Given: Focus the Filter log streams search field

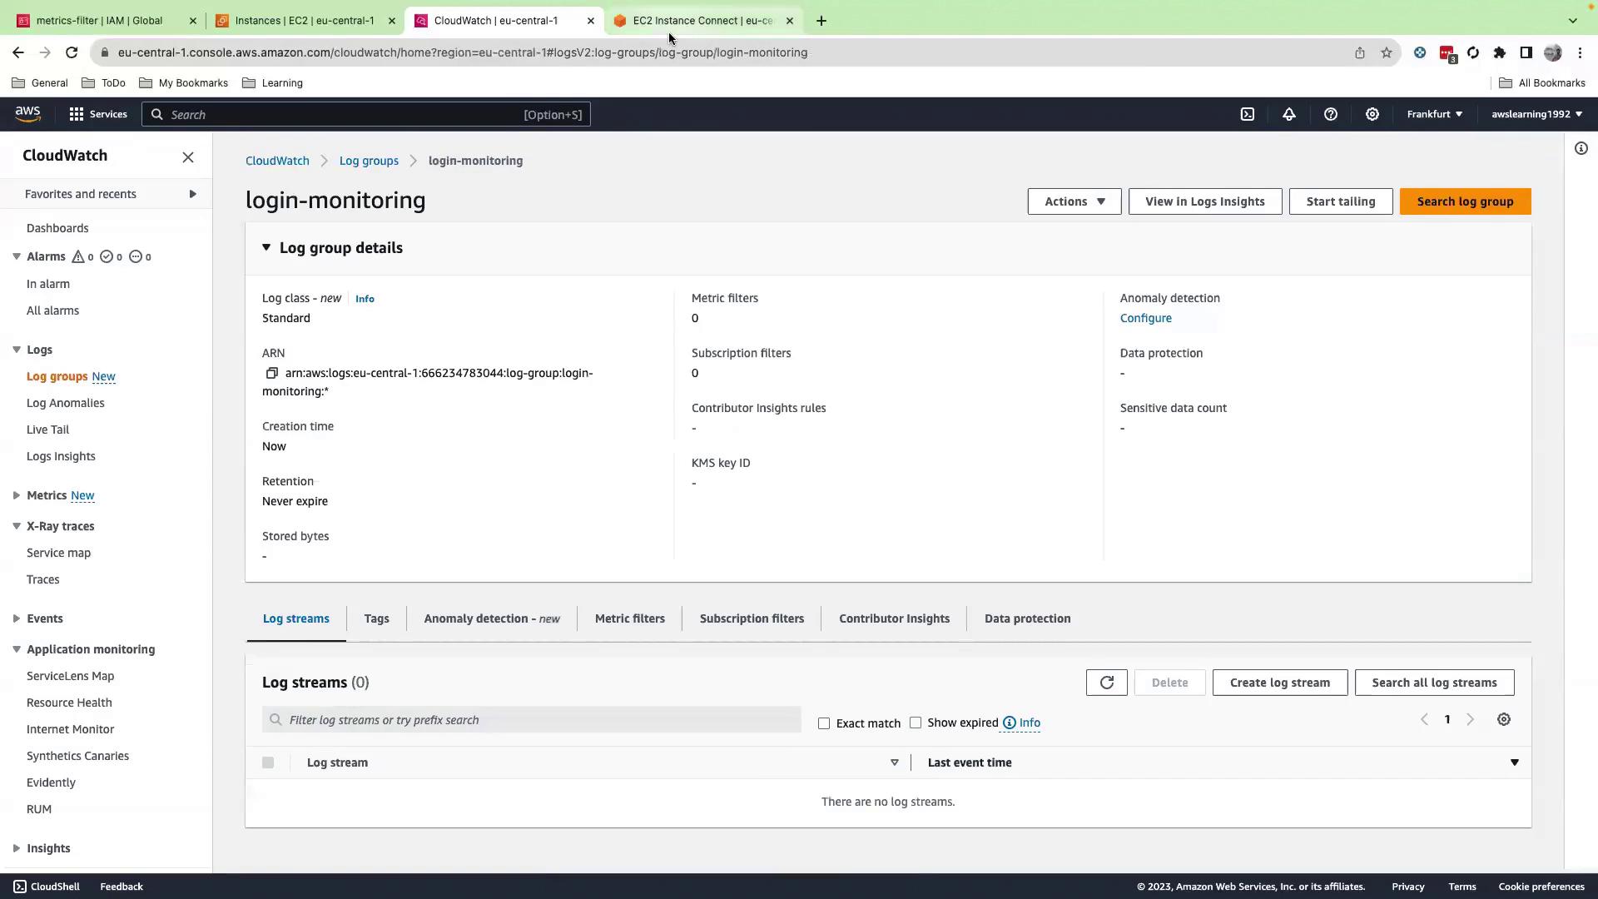Looking at the screenshot, I should (x=533, y=720).
